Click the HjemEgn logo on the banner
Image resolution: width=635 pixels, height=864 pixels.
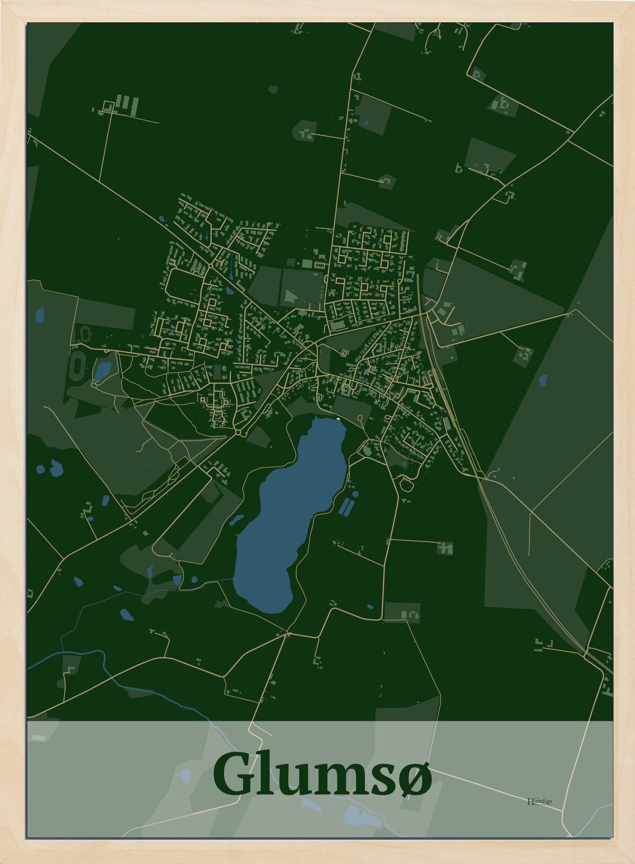pyautogui.click(x=539, y=801)
